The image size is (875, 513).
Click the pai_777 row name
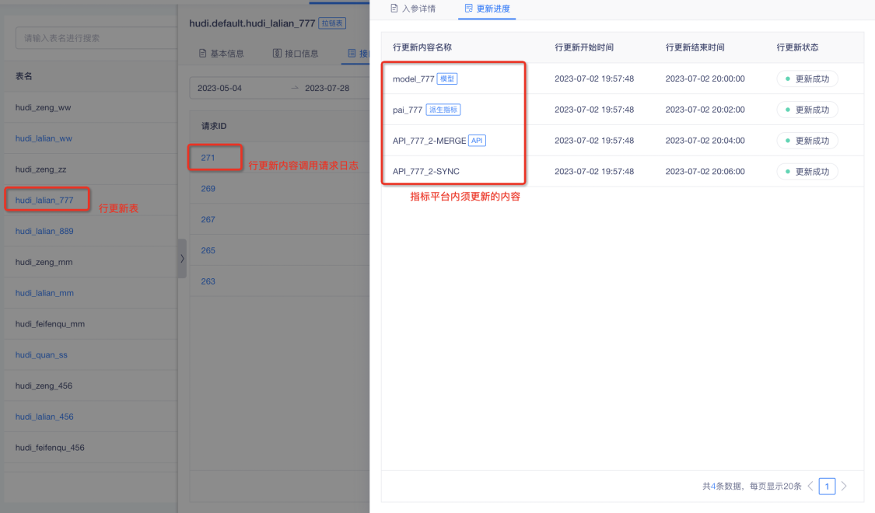(x=408, y=110)
